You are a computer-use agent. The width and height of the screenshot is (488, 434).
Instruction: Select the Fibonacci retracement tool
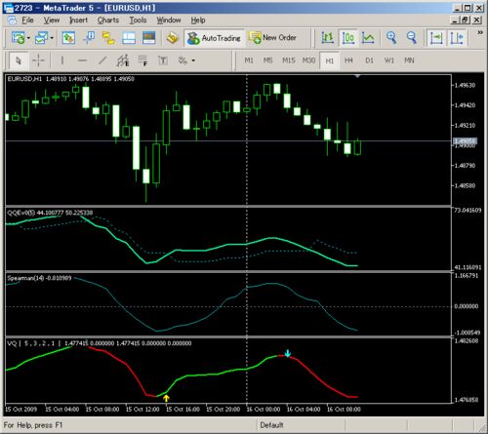click(x=143, y=60)
